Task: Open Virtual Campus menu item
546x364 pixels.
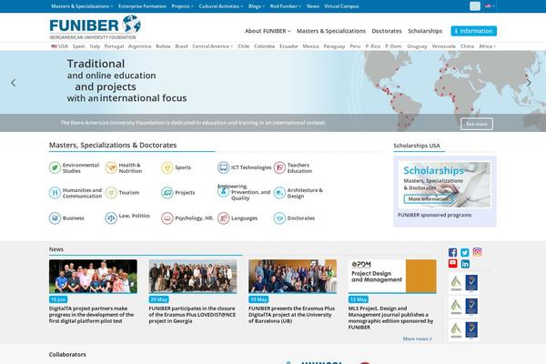Action: click(341, 6)
